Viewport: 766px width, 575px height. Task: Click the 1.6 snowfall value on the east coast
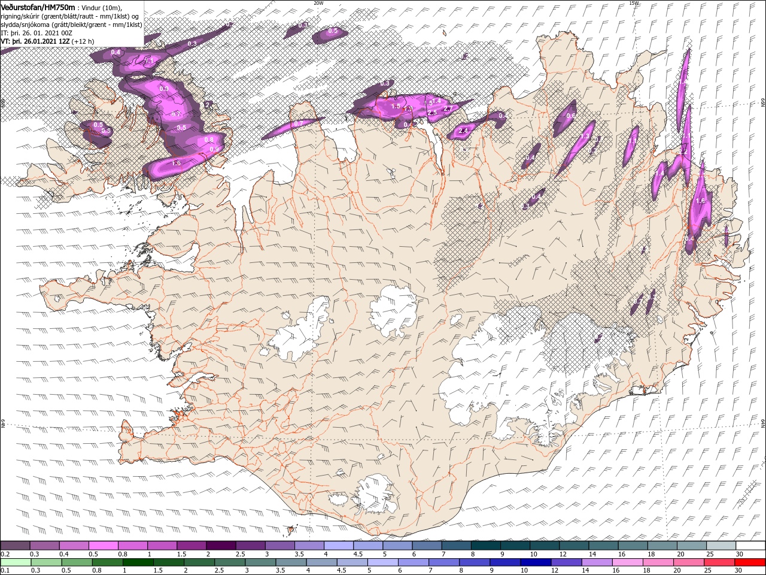(701, 201)
